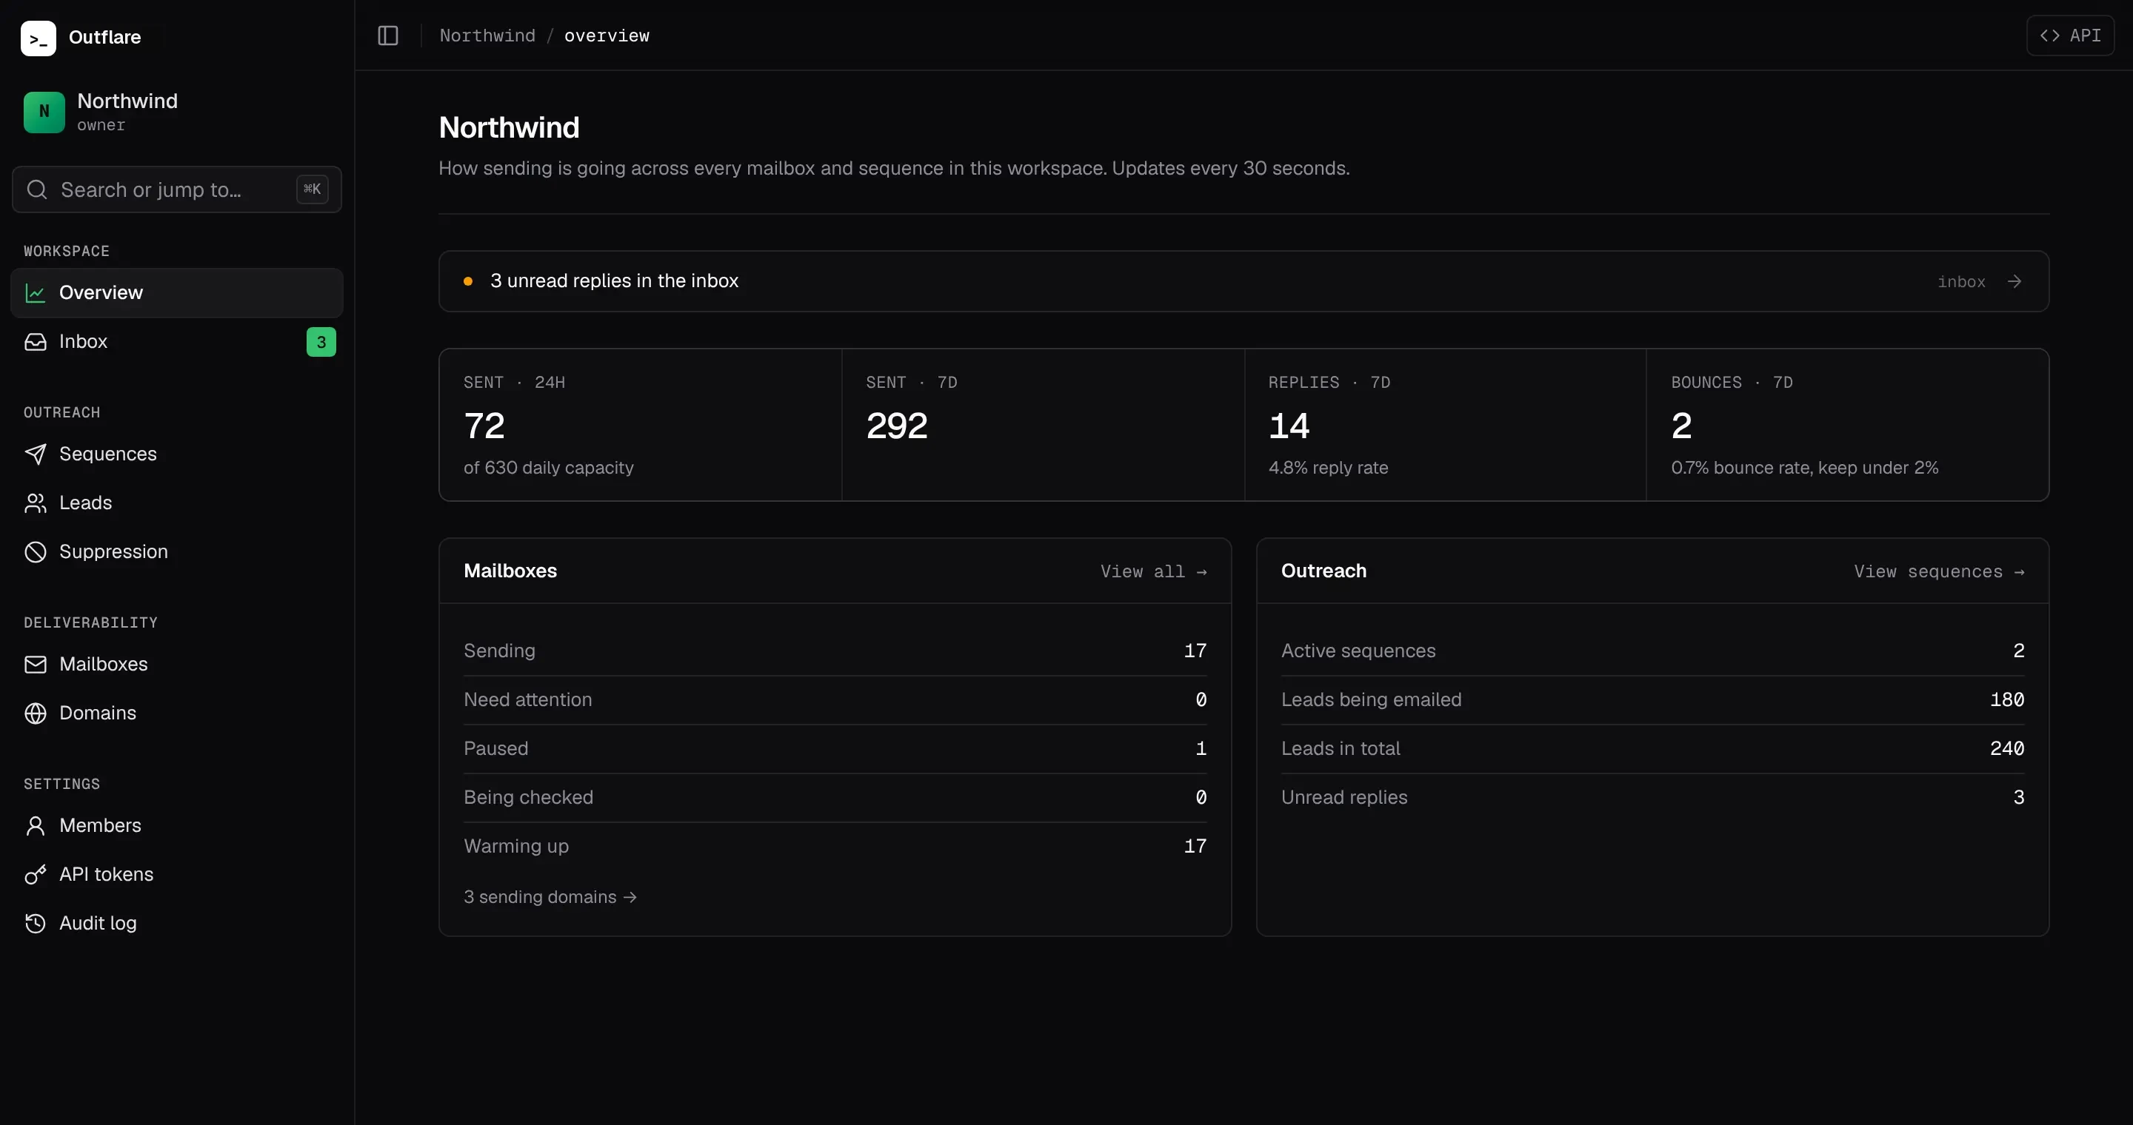Click the Mailboxes envelope icon
Screen dimensions: 2133x1125
36,664
